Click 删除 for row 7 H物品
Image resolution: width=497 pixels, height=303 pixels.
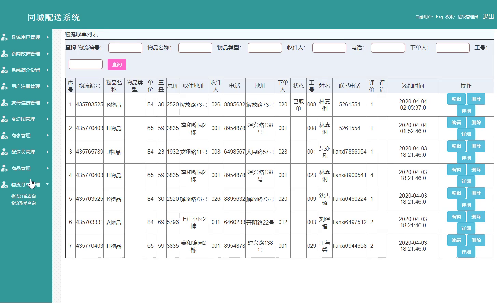coord(476,240)
